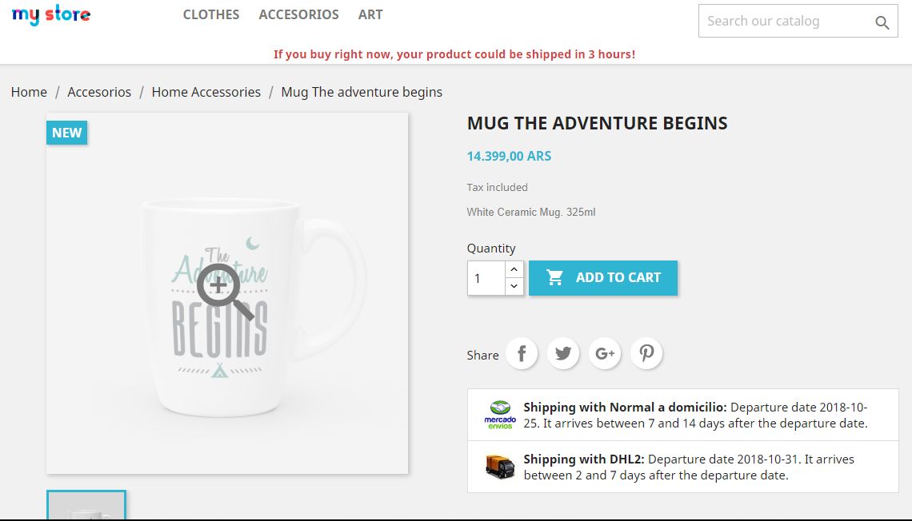This screenshot has width=912, height=521.
Task: Select the mug thumbnail below the image
Action: 86,506
